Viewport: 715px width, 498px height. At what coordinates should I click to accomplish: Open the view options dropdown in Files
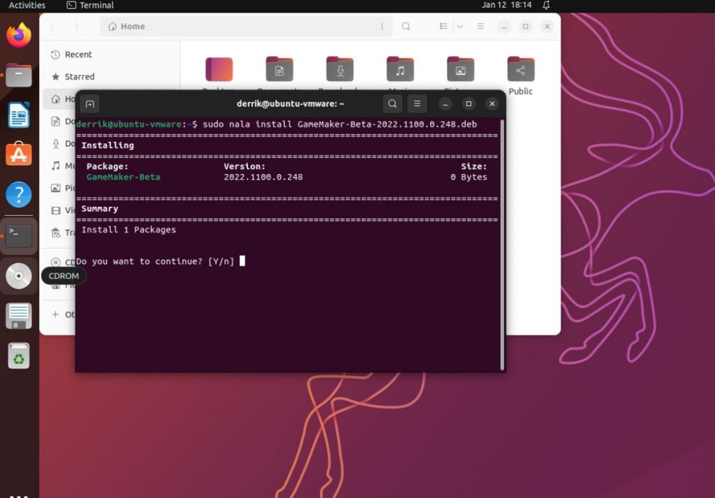click(x=459, y=26)
